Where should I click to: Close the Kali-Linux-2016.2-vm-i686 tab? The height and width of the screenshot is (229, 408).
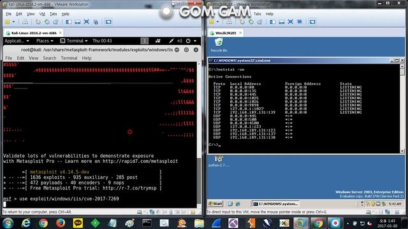[61, 32]
